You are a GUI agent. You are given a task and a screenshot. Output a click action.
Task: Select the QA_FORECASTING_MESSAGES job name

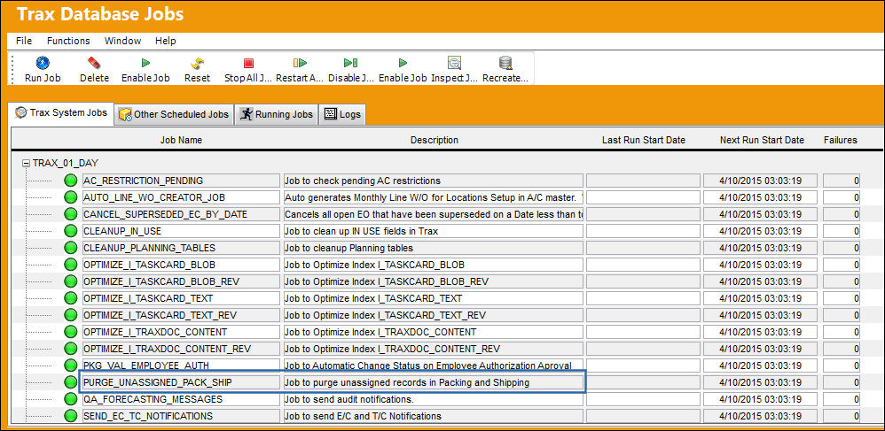(181, 399)
